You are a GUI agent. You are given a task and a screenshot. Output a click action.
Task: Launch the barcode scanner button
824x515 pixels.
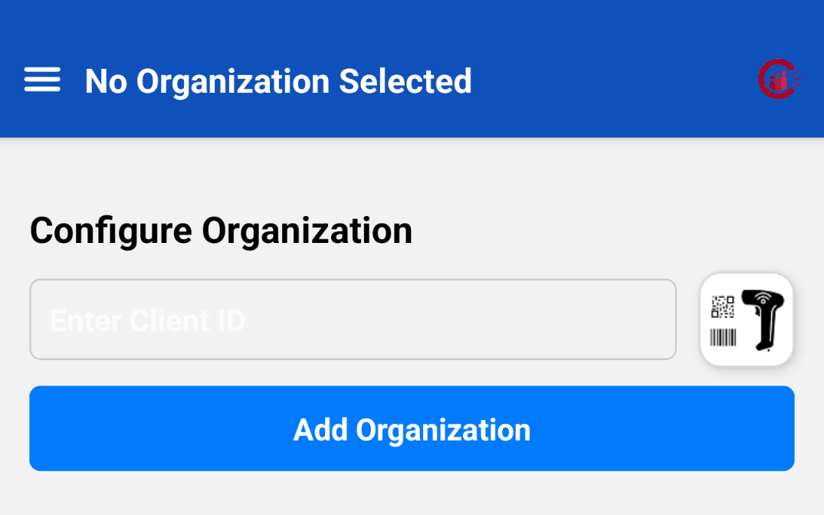(747, 320)
